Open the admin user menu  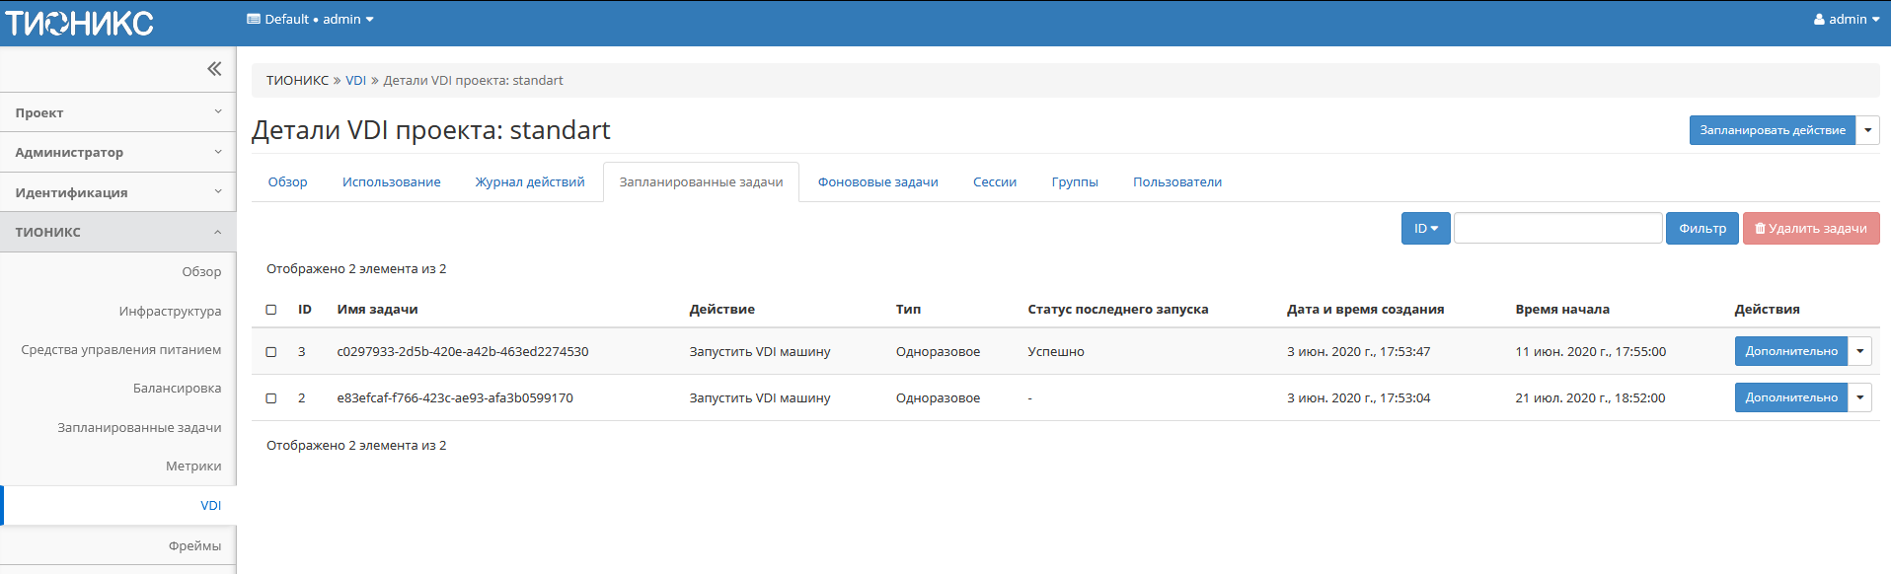pyautogui.click(x=1846, y=20)
